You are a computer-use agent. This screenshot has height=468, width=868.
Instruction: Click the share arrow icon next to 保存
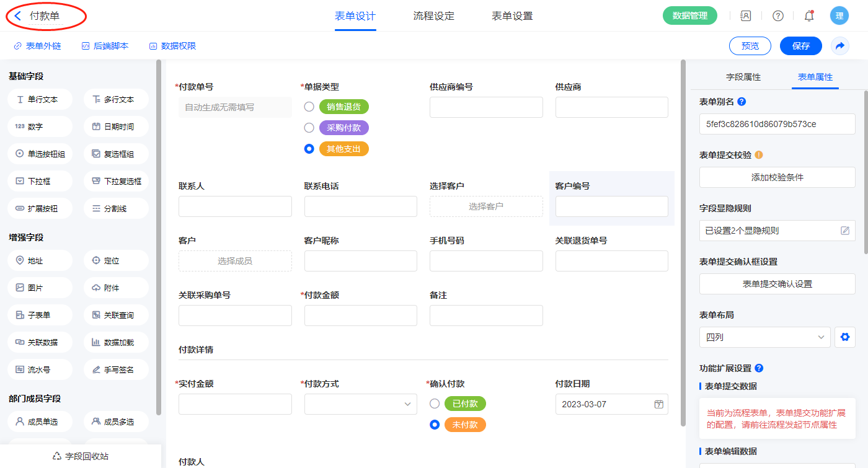pos(840,46)
